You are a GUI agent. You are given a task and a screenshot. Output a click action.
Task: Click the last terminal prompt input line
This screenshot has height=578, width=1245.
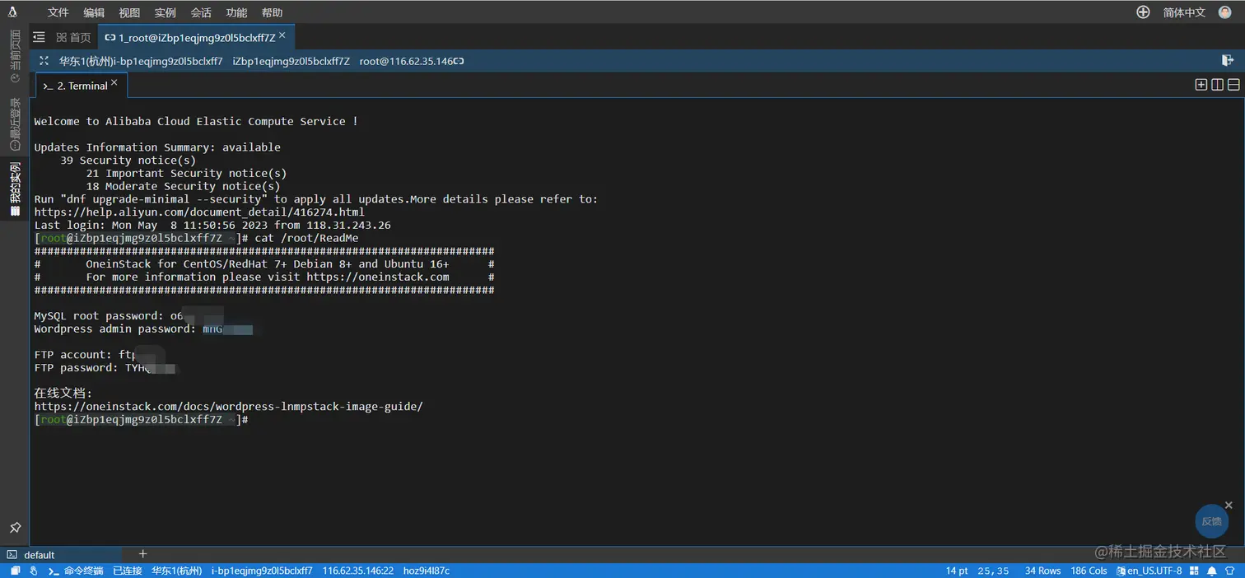(141, 420)
